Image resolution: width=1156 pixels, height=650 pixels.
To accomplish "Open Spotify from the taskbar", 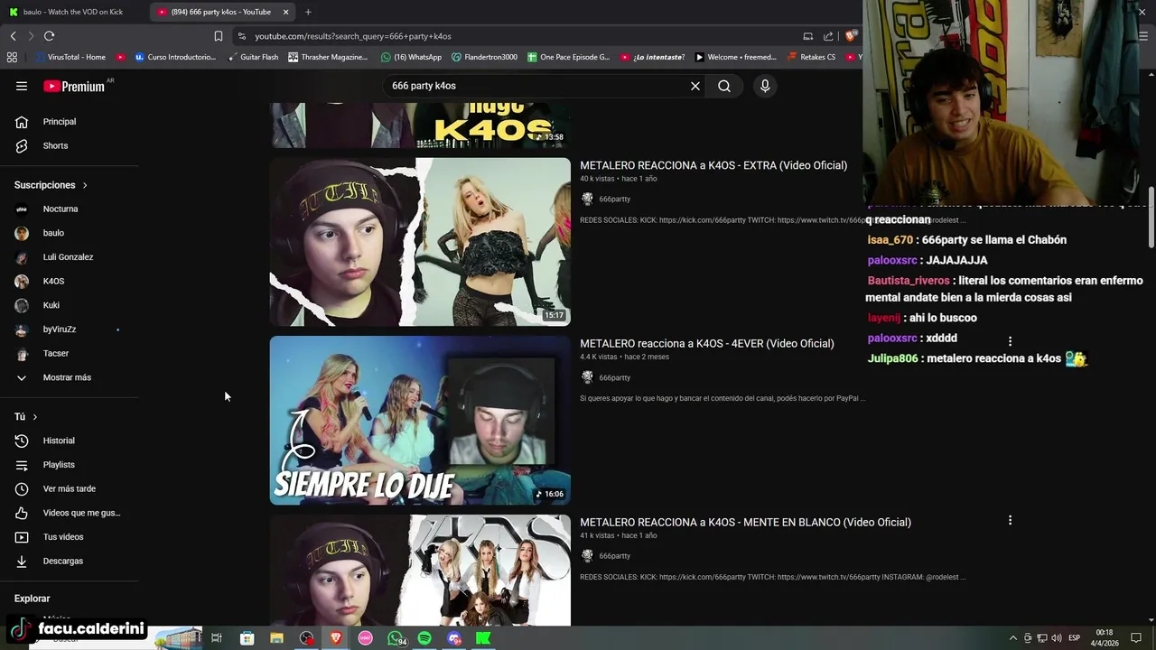I will (424, 638).
